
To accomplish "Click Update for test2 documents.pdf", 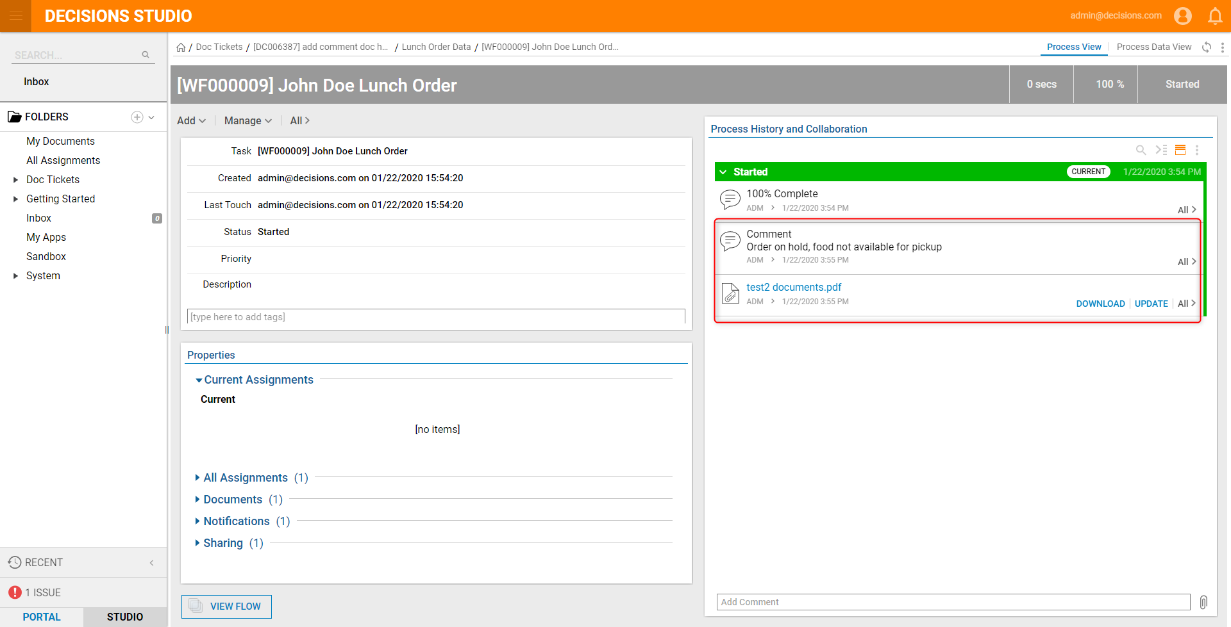I will point(1151,304).
